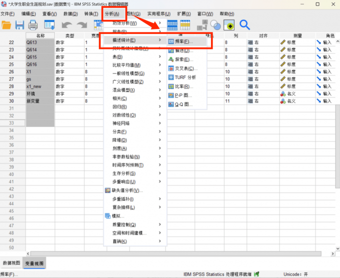Click the vertical scrollbar down arrow
340x278 pixels.
pyautogui.click(x=337, y=248)
